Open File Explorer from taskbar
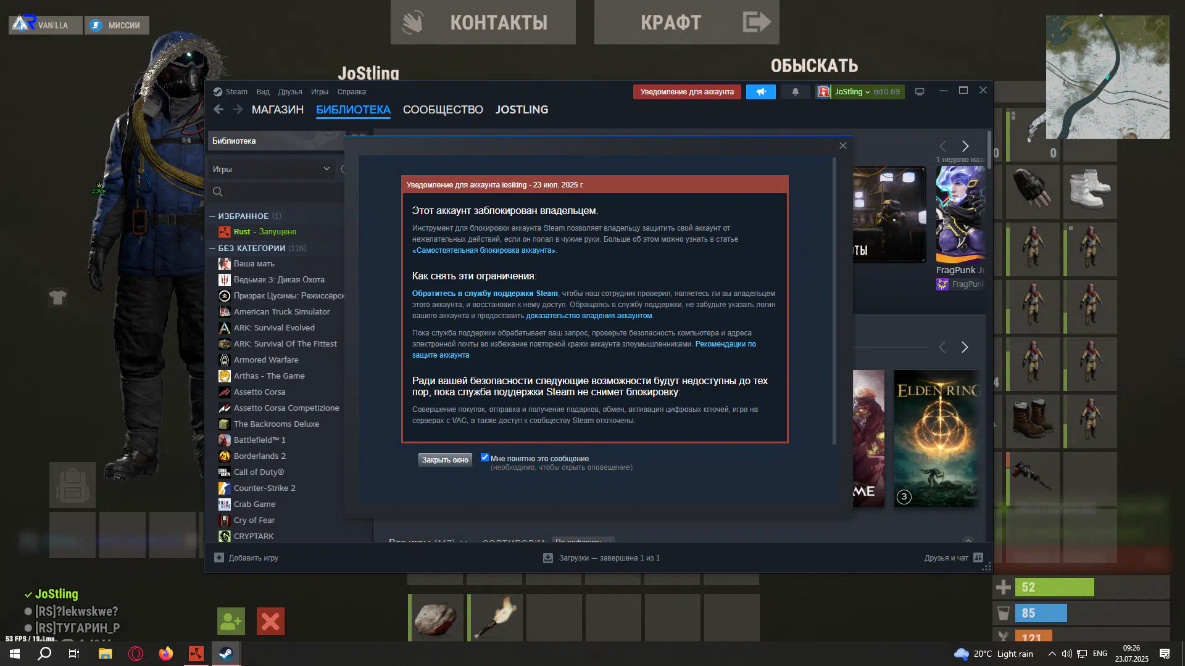 coord(105,654)
